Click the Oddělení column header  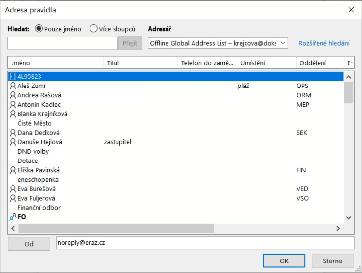(319, 63)
